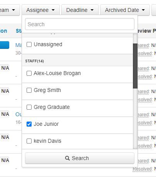Viewport: 156px width, 177px height.
Task: Click the Deadline dropdown caret arrow
Action: 92,10
